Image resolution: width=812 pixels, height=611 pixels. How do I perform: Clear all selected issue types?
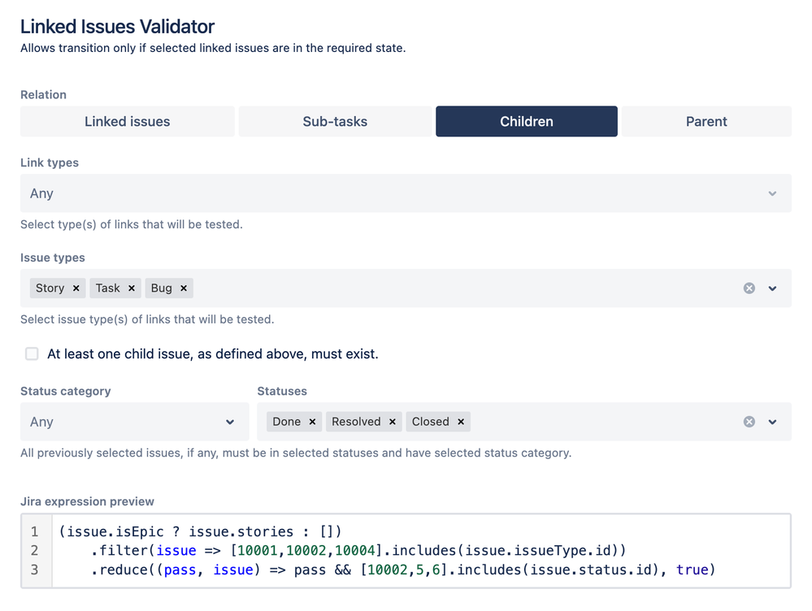click(749, 288)
